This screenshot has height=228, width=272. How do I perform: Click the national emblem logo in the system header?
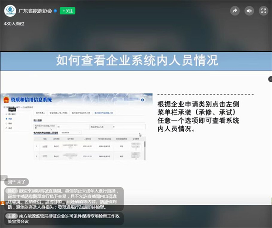coord(6,99)
